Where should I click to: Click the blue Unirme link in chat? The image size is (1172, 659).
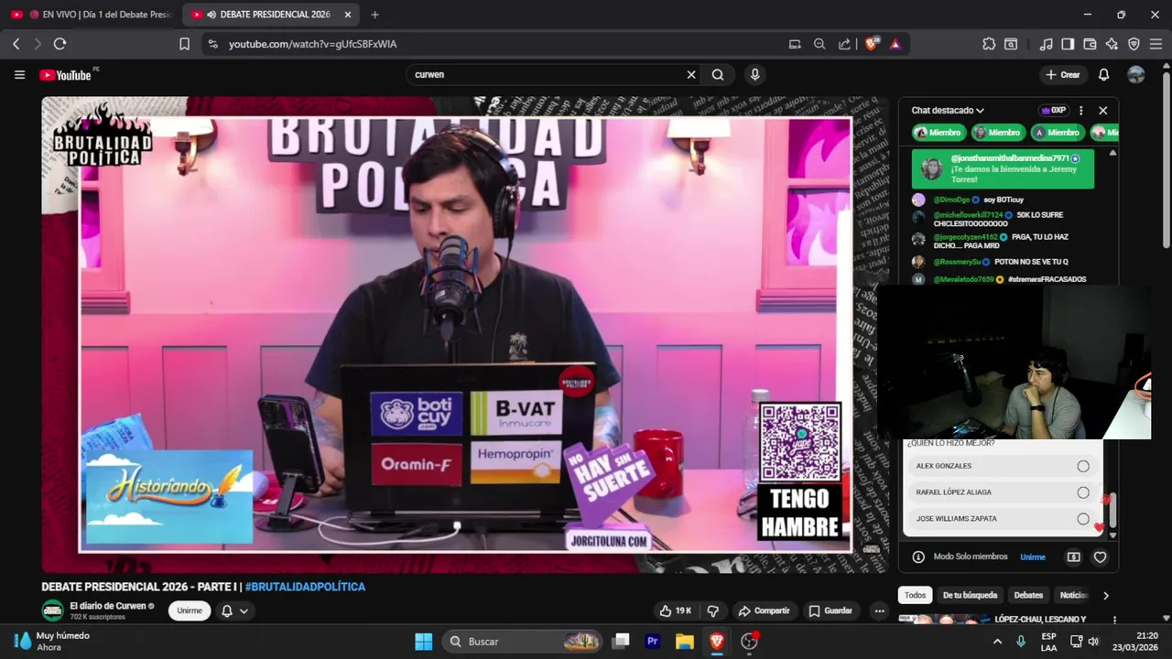pos(1033,556)
